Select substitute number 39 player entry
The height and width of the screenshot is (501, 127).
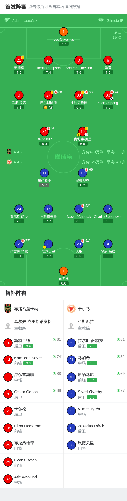95,343
